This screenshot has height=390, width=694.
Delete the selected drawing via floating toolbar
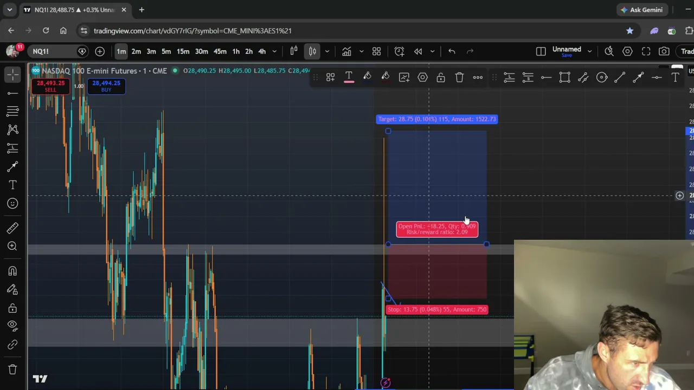459,77
